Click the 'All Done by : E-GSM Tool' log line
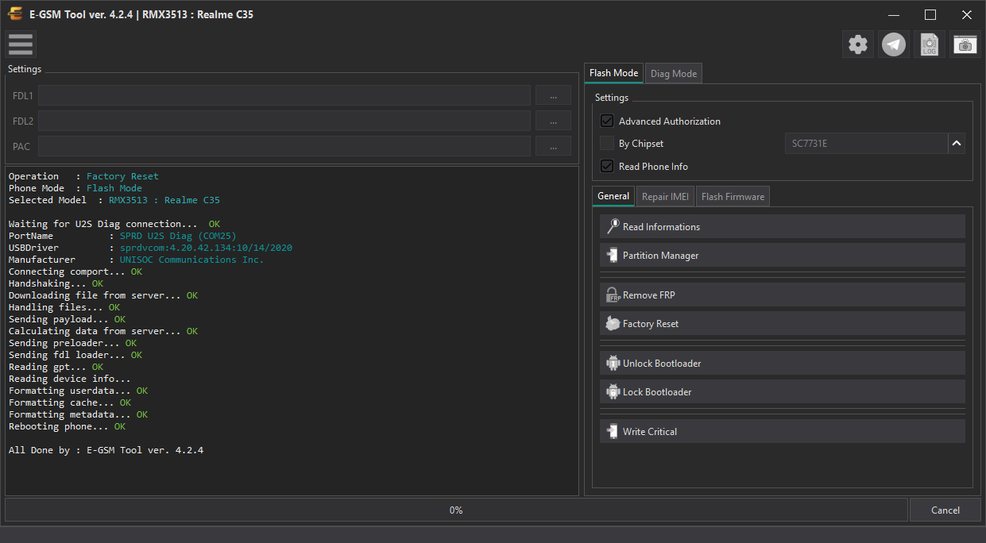The image size is (986, 543). click(x=106, y=450)
